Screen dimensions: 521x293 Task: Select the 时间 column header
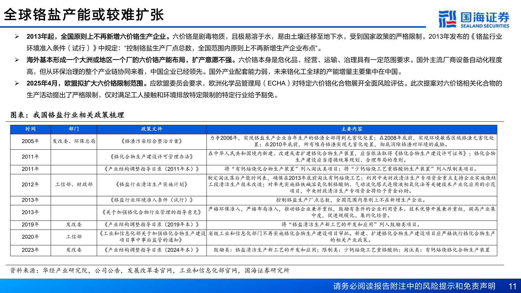coord(30,129)
